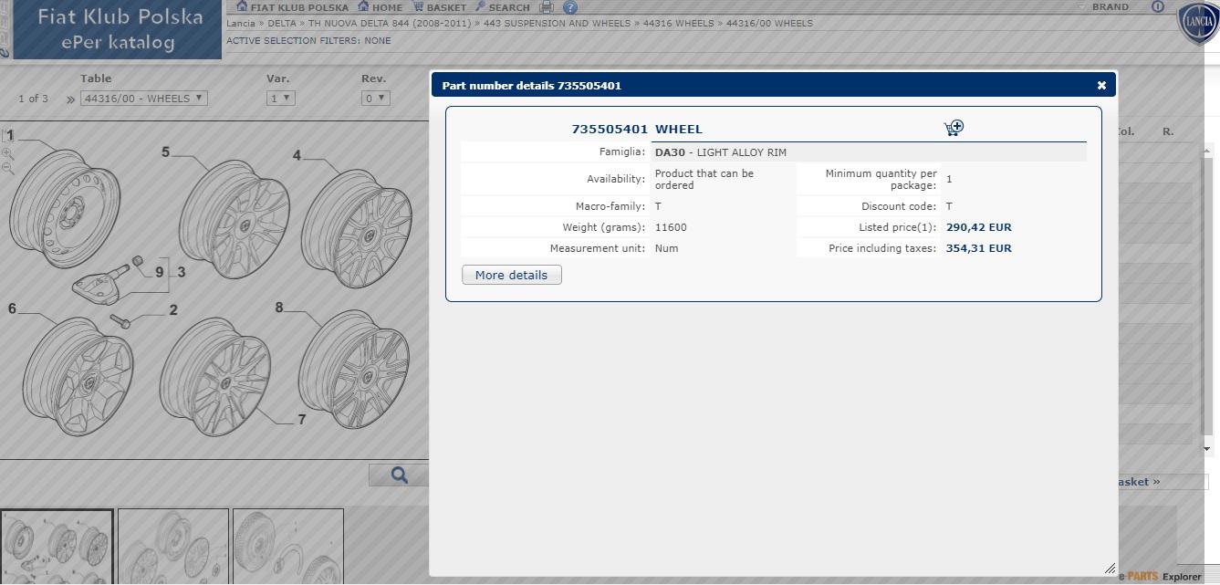The image size is (1220, 585).
Task: Click callout number 4 on the diagram
Action: (297, 156)
